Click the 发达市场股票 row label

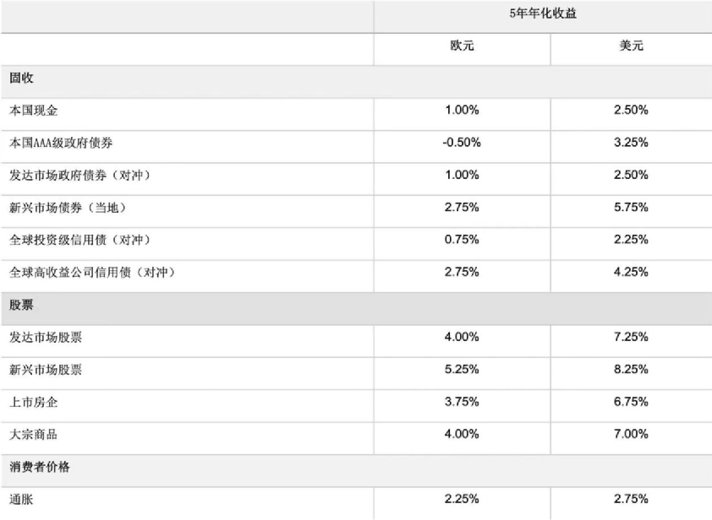[x=46, y=337]
